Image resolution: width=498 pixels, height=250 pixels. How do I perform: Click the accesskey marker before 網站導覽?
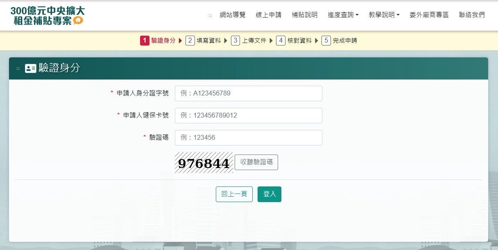[x=211, y=16]
